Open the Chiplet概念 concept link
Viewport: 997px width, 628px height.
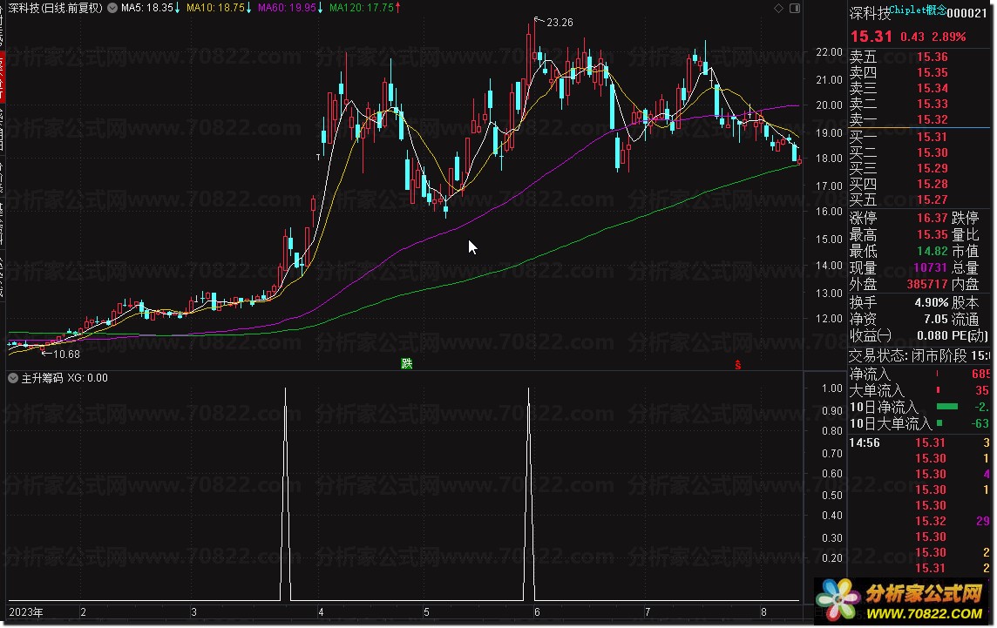[918, 10]
